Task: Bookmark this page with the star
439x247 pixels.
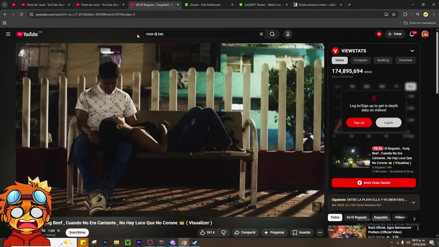Action: click(x=394, y=14)
